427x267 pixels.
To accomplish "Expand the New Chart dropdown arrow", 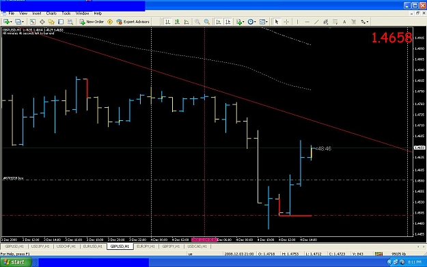I will click(11, 22).
